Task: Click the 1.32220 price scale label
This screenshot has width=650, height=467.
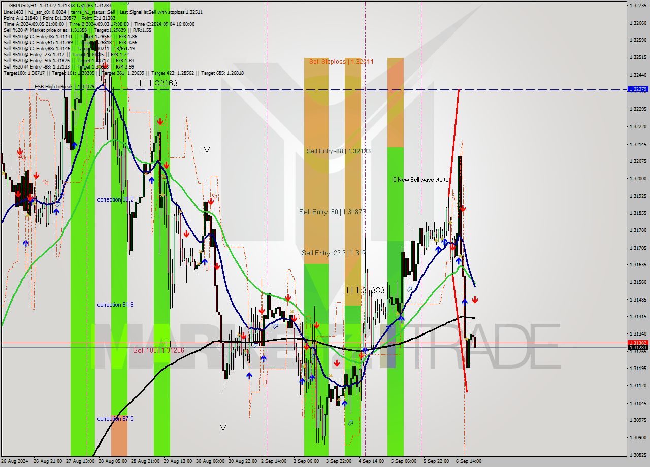Action: tap(638, 127)
